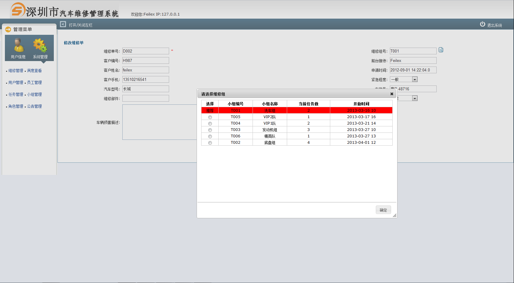Viewport: 514px width, 283px height.
Task: Open 小组管理 menu link
Action: (34, 94)
